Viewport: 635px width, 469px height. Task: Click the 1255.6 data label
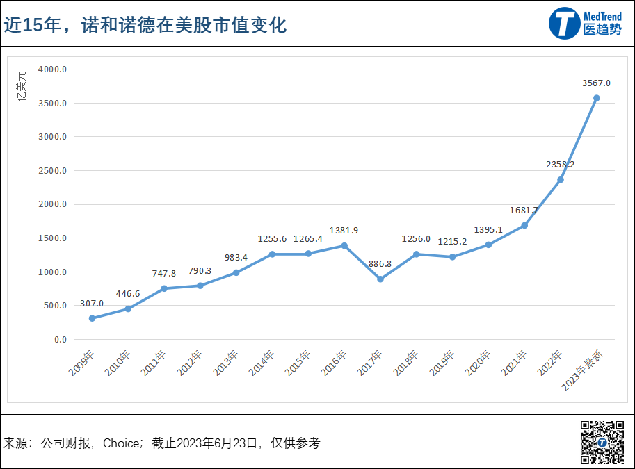[272, 239]
